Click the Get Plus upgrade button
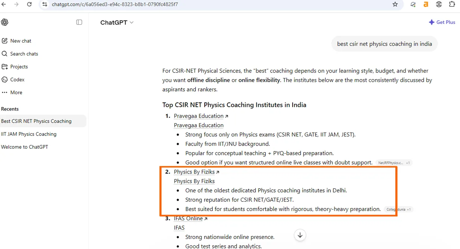Viewport: 460px width, 249px height. pyautogui.click(x=442, y=22)
